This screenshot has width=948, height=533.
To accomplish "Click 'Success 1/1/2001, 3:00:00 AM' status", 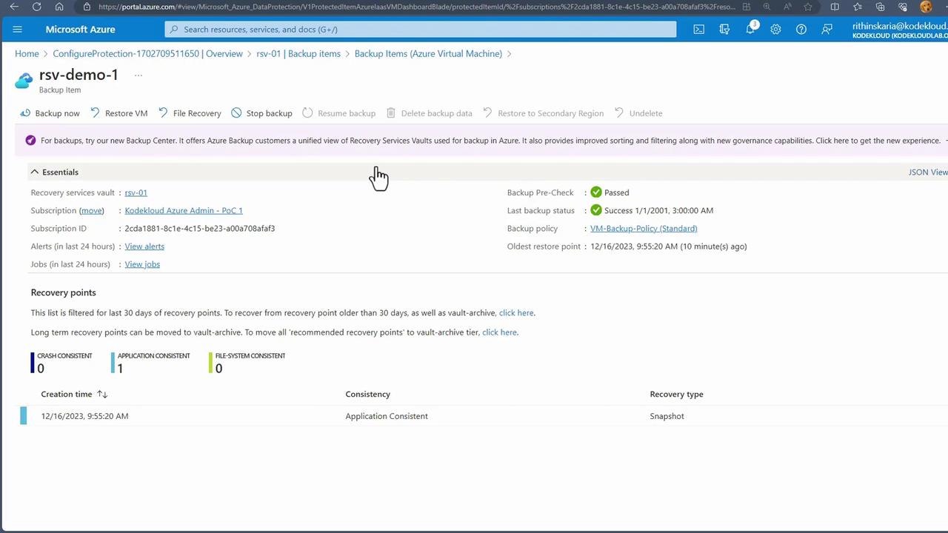I will (658, 210).
